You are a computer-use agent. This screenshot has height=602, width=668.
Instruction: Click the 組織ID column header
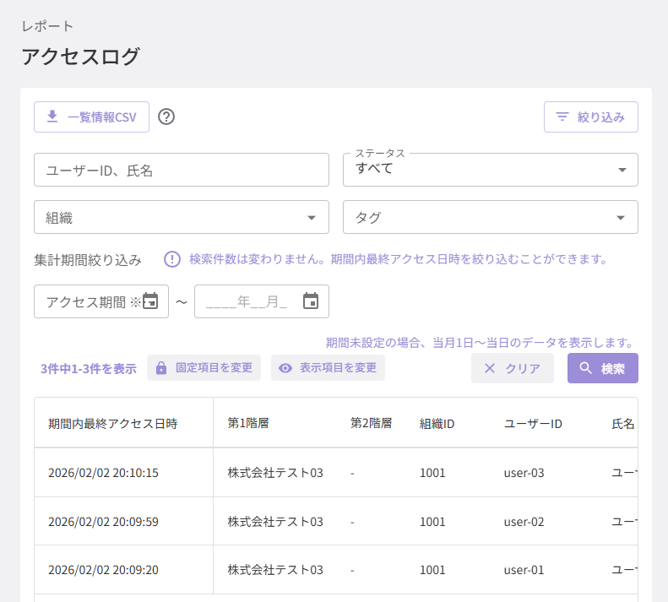pos(437,424)
